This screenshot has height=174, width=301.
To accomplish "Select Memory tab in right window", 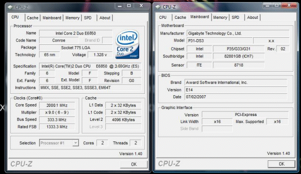I will 220,17.
